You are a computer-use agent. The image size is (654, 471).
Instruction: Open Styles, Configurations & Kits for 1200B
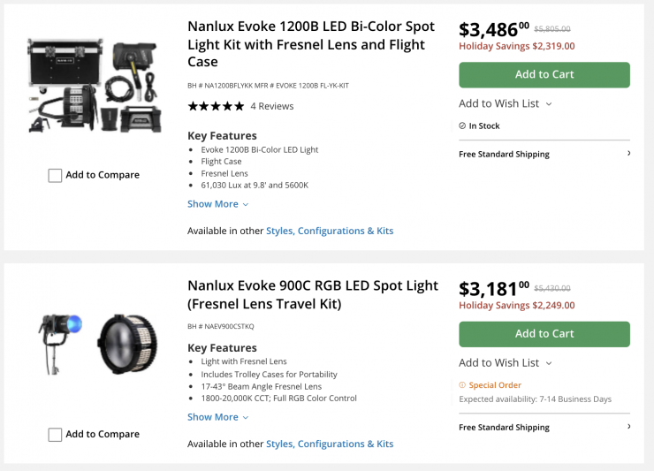point(330,231)
